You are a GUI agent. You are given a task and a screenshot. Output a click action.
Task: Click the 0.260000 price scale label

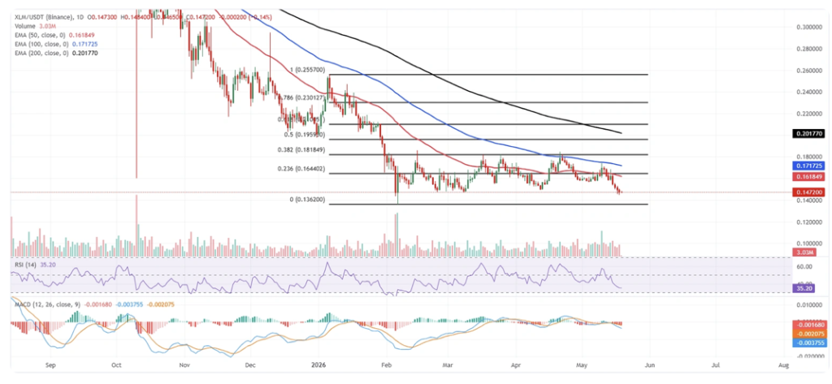click(x=810, y=71)
